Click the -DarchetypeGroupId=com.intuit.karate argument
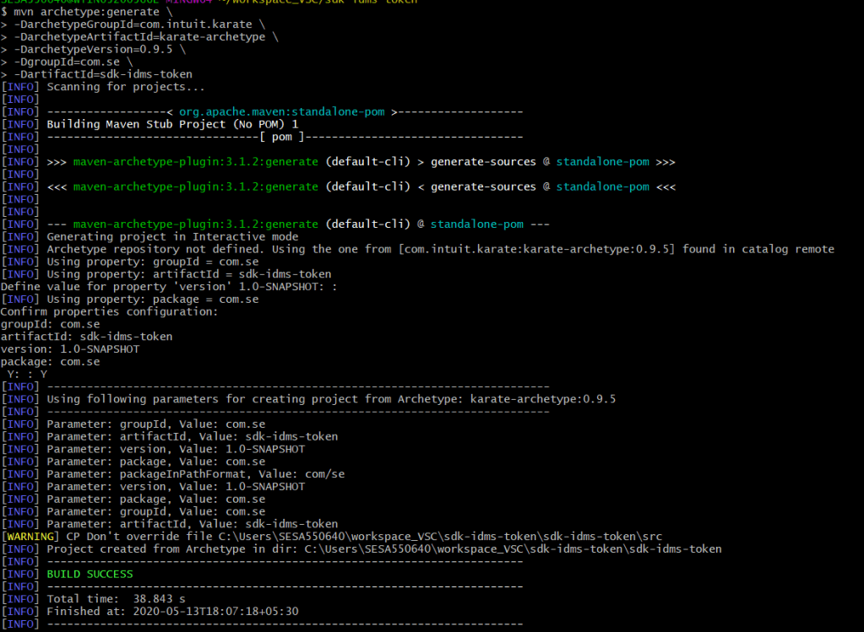 coord(135,24)
